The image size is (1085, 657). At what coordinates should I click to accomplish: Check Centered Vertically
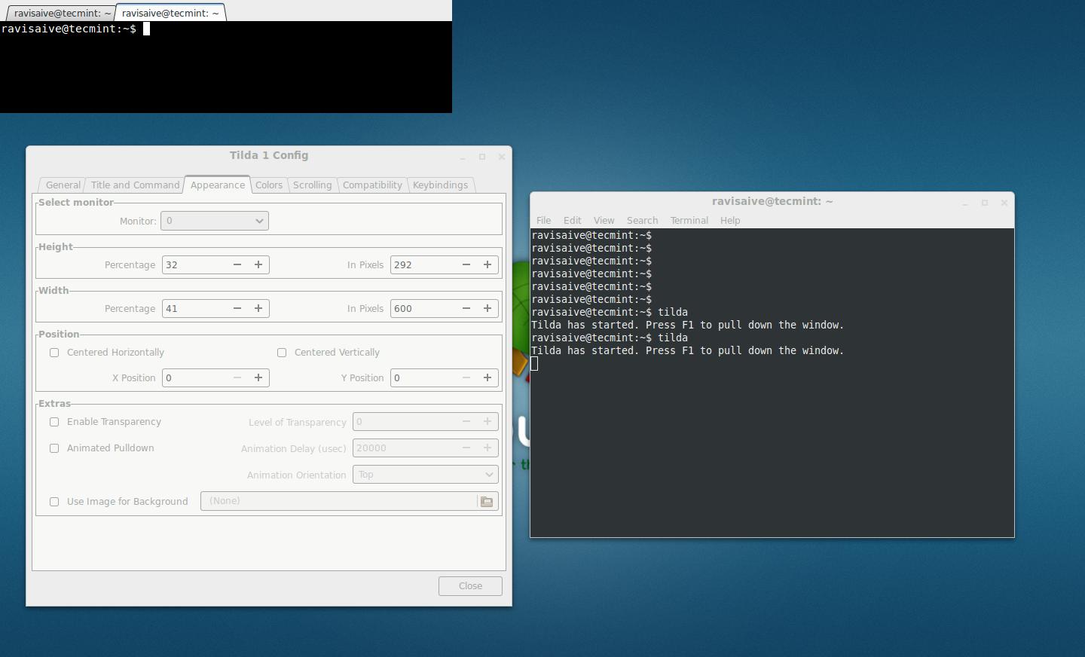point(281,353)
